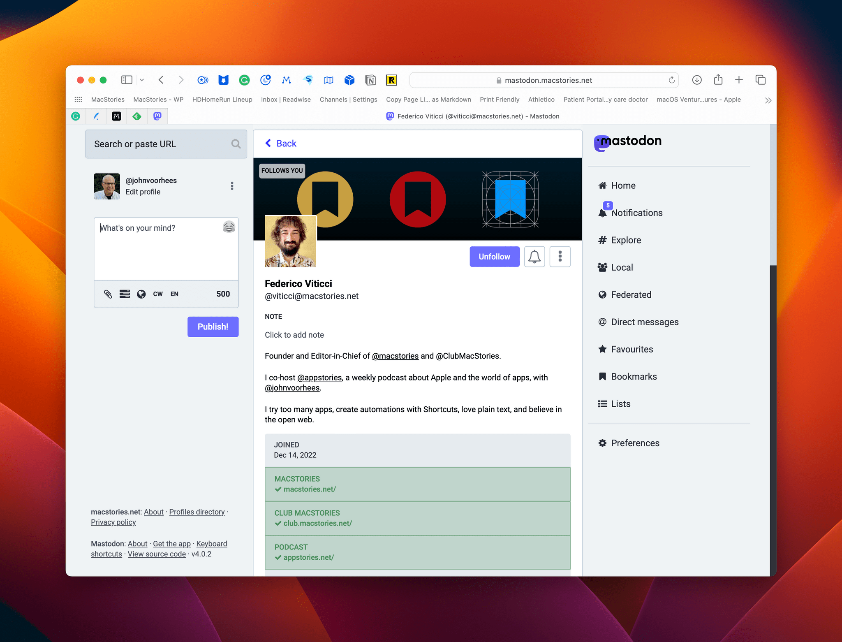Screen dimensions: 842x642
Task: Open Preferences
Action: click(x=629, y=443)
